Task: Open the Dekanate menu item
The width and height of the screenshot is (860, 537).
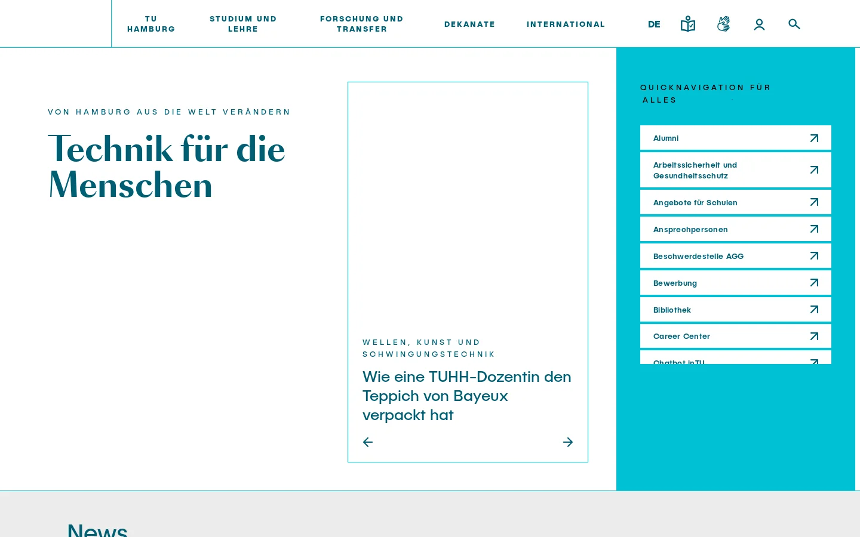Action: (x=469, y=24)
